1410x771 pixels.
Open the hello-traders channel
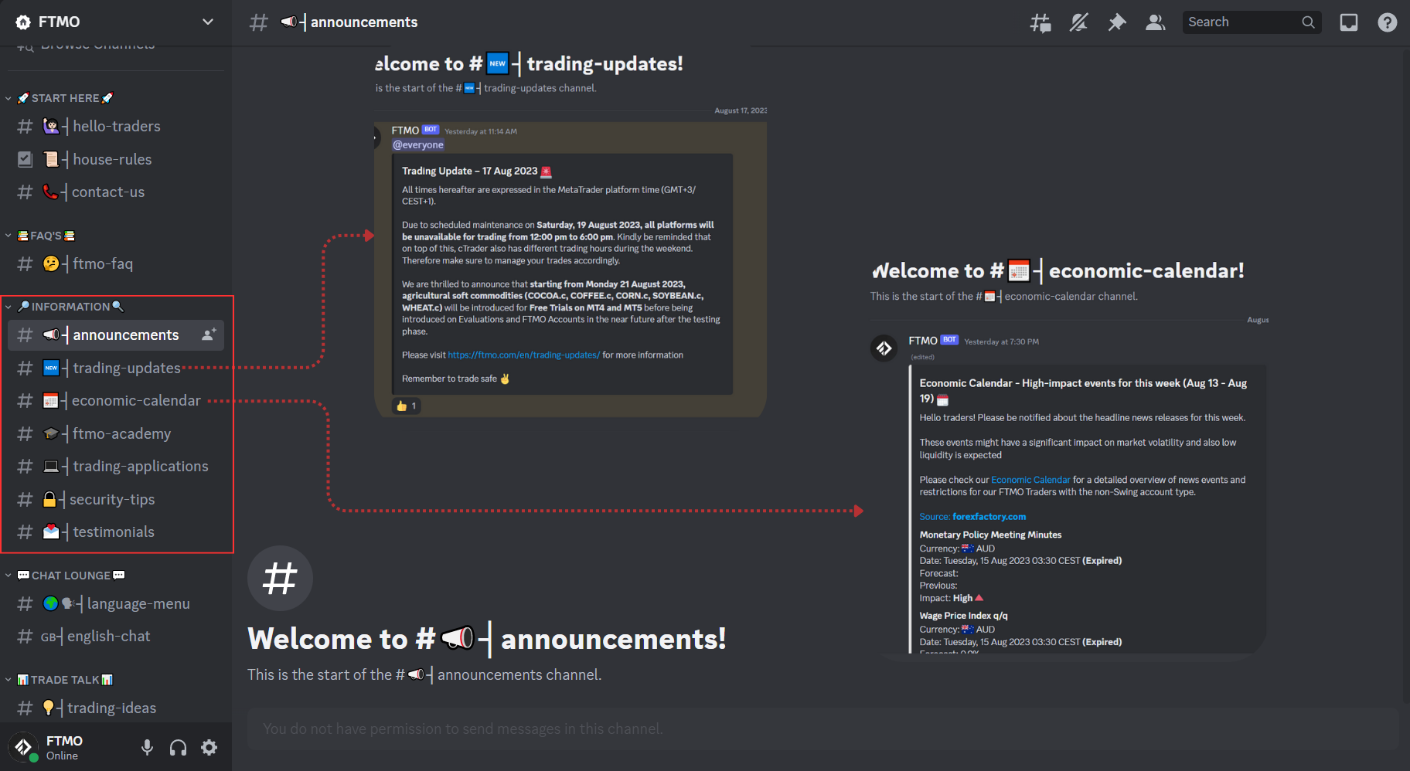116,127
